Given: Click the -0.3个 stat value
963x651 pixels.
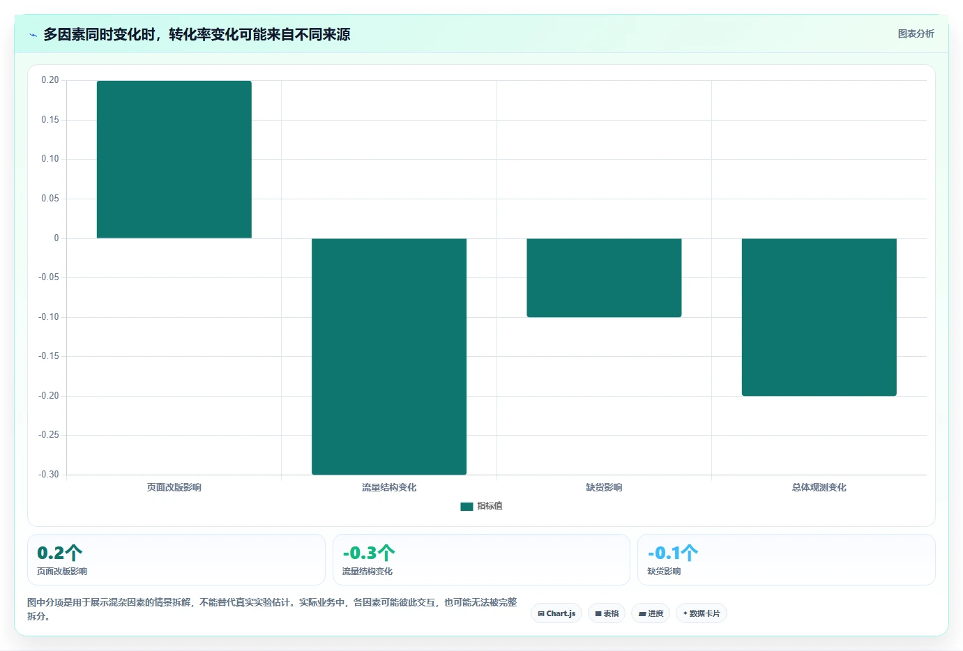Looking at the screenshot, I should (x=369, y=553).
